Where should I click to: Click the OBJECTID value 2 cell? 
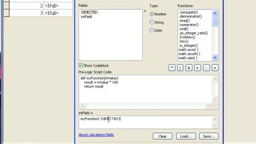27,6
